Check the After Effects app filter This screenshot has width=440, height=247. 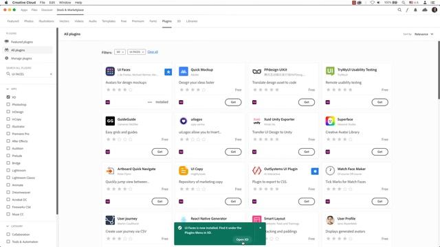click(8, 141)
